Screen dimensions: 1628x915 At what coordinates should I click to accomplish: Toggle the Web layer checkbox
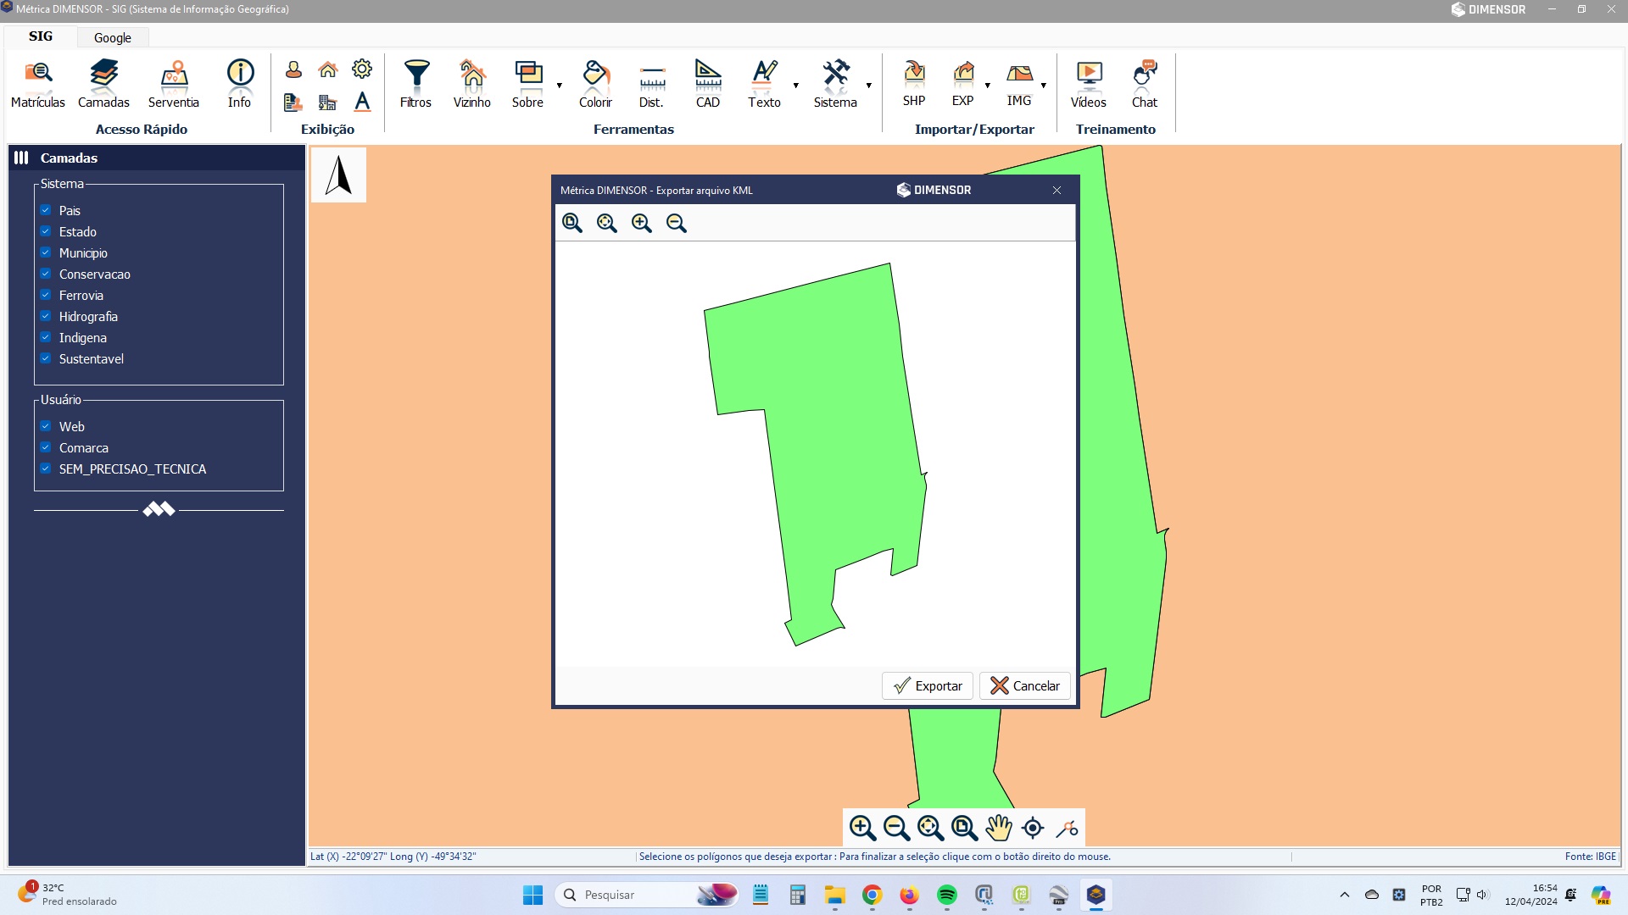(x=46, y=426)
